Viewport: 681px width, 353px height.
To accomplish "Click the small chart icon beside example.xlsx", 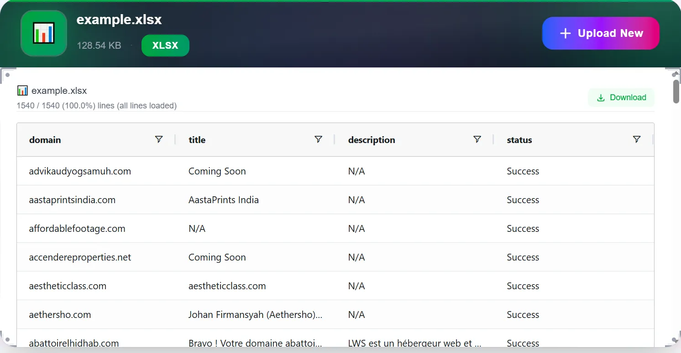I will click(x=22, y=91).
